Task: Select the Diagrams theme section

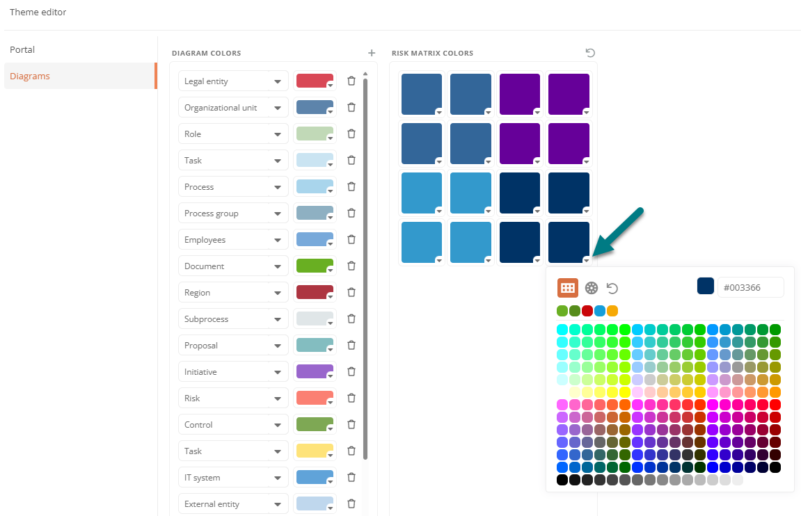Action: click(80, 76)
